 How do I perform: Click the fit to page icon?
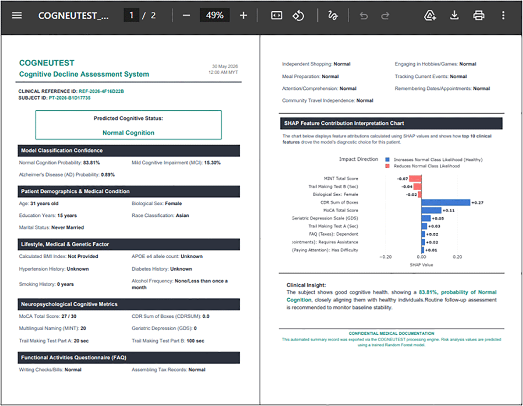276,15
